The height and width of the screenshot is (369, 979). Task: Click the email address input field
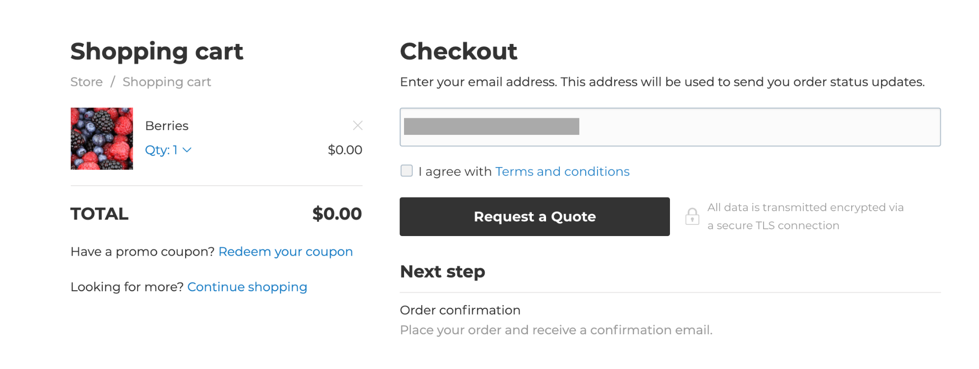point(670,127)
